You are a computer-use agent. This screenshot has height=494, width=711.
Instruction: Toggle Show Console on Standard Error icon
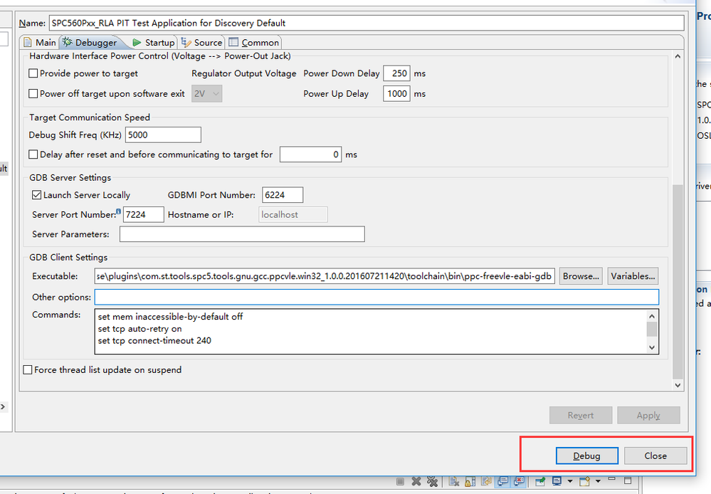[x=519, y=481]
